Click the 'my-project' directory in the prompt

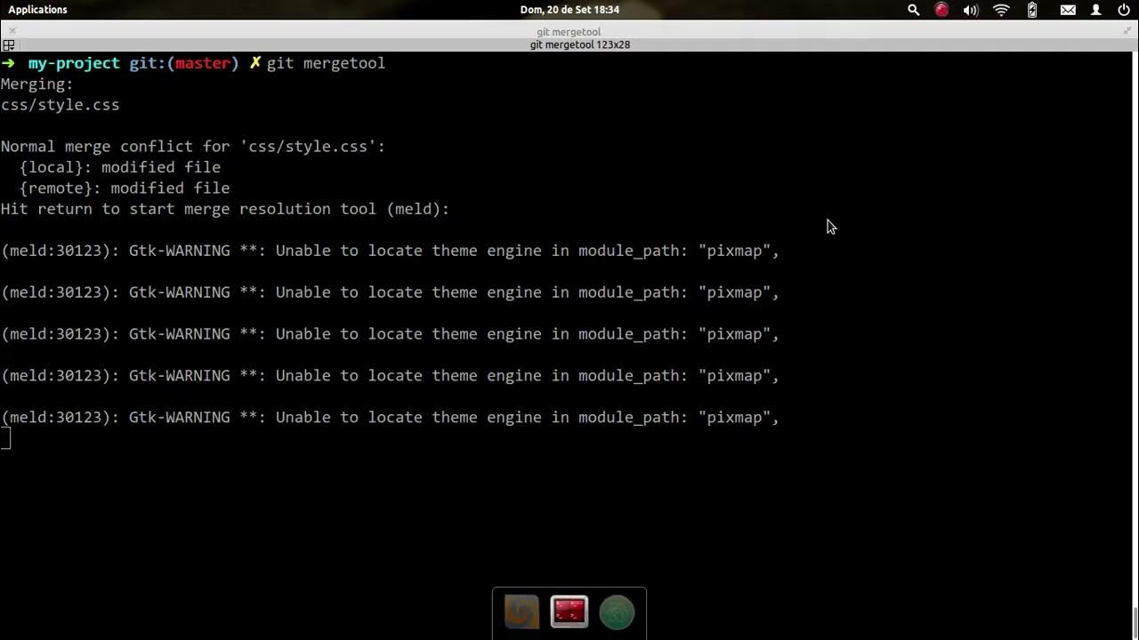[x=74, y=63]
